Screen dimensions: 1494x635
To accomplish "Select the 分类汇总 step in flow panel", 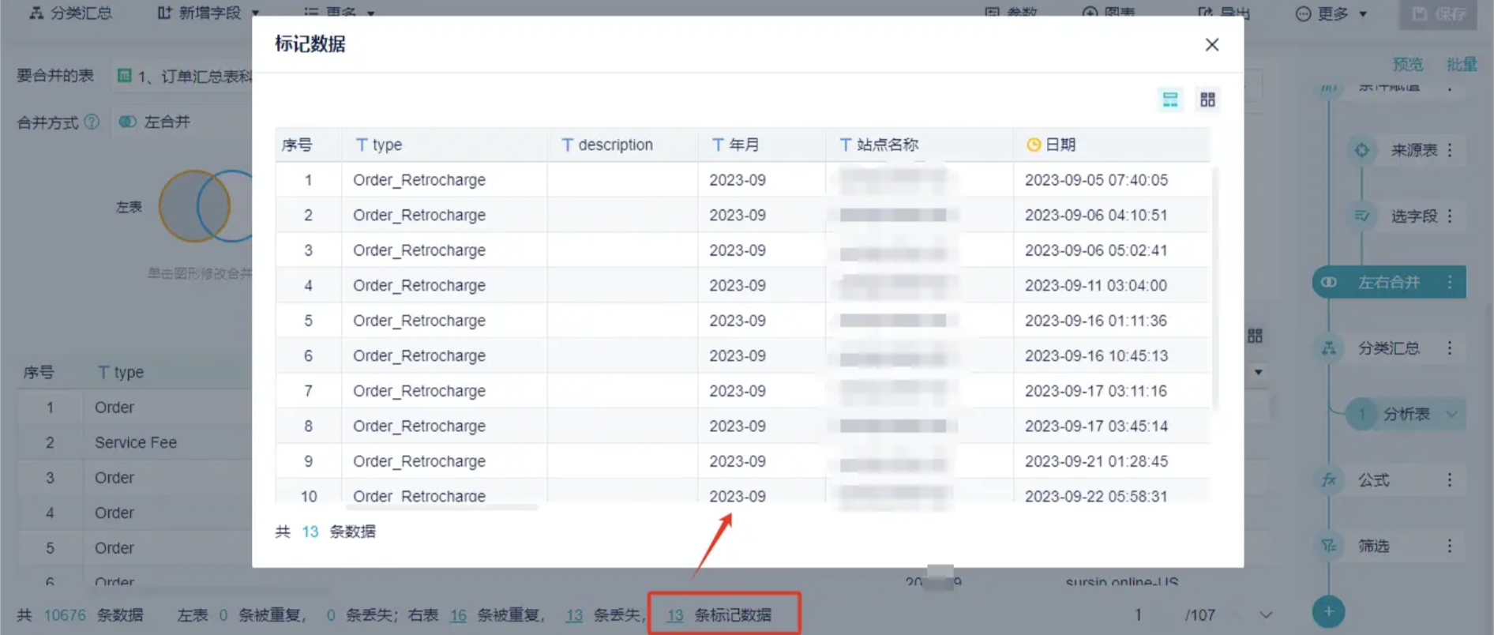I will 1389,348.
